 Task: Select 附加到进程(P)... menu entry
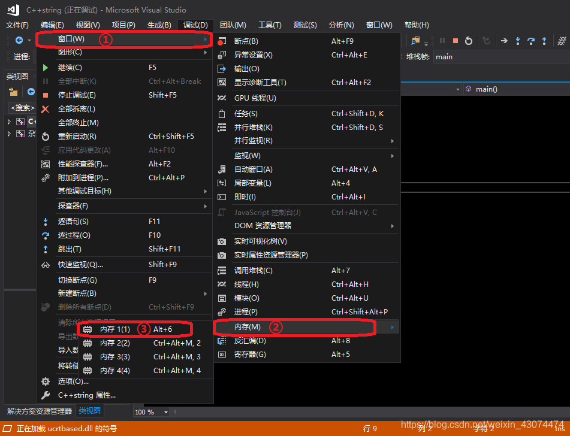pyautogui.click(x=125, y=178)
